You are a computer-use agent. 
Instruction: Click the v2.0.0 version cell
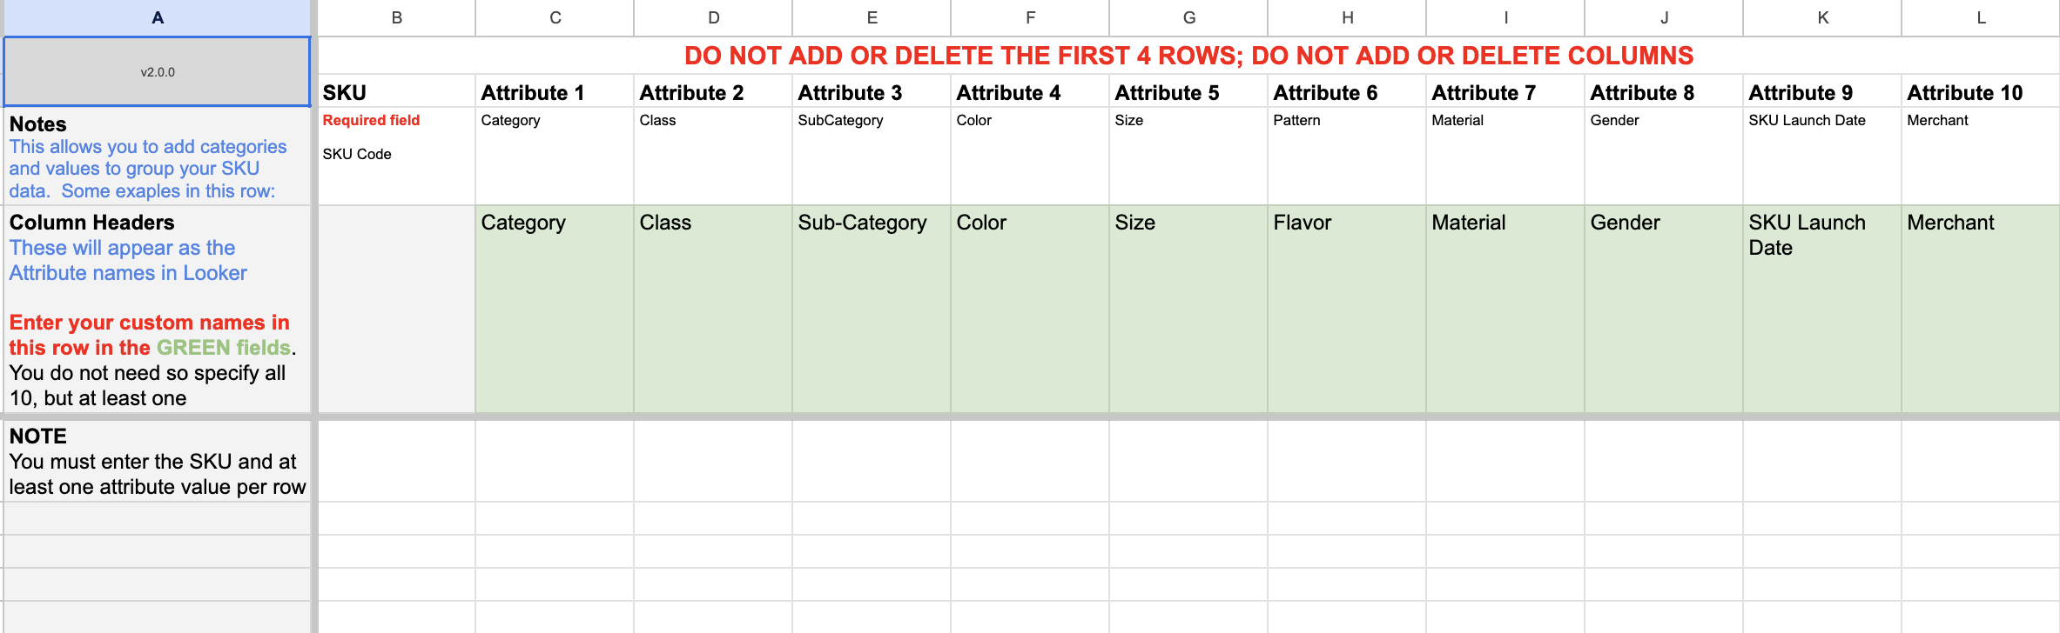coord(158,72)
